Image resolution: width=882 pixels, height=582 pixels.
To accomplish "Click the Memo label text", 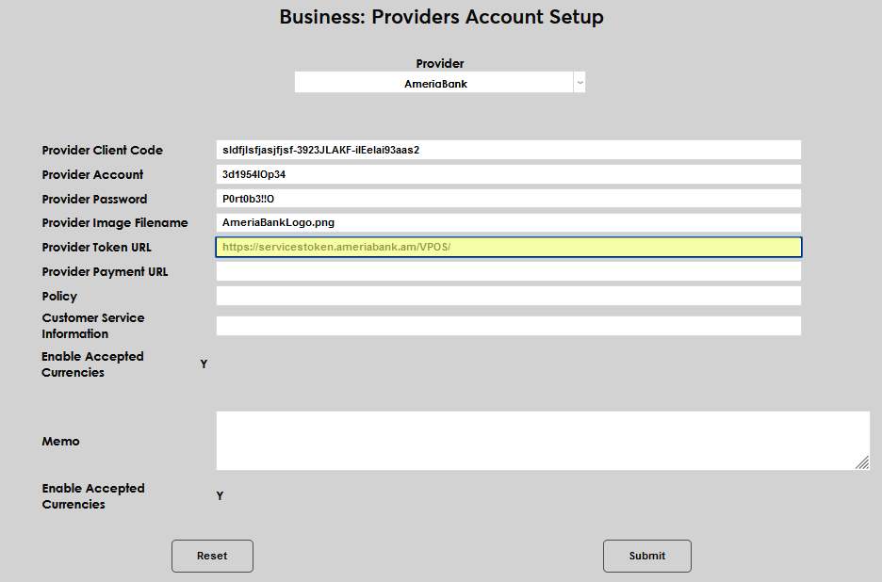I will [60, 442].
